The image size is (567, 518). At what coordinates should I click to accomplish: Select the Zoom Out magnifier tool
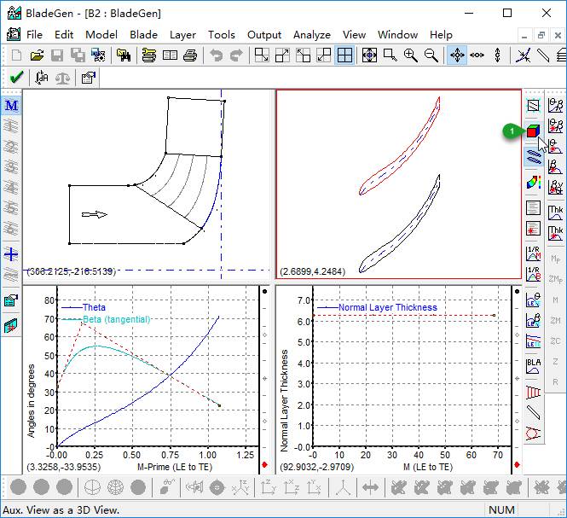(x=431, y=55)
